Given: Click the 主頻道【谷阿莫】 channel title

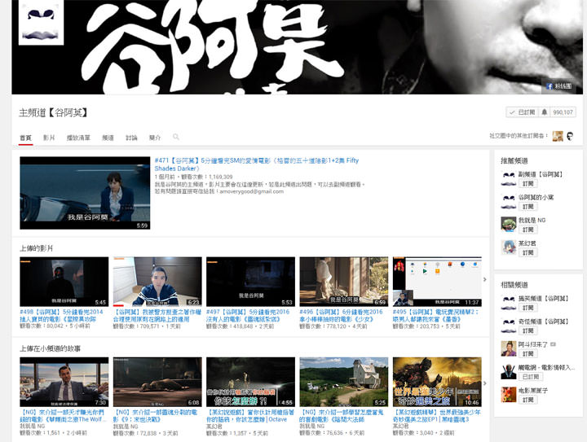Looking at the screenshot, I should [x=53, y=112].
